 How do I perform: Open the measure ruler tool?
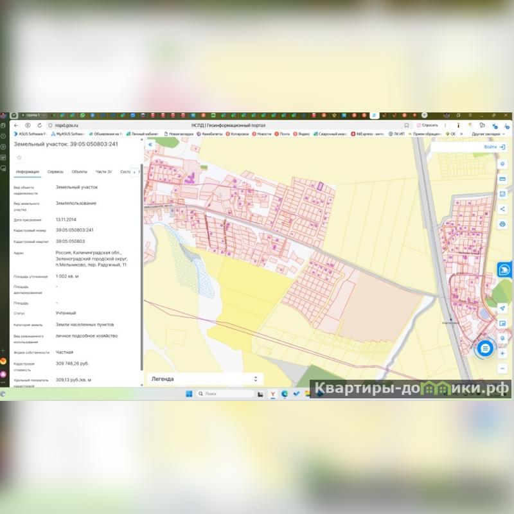pyautogui.click(x=502, y=179)
